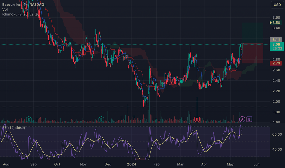Select the red stop zone of the long position
The image size is (285, 168).
253,53
